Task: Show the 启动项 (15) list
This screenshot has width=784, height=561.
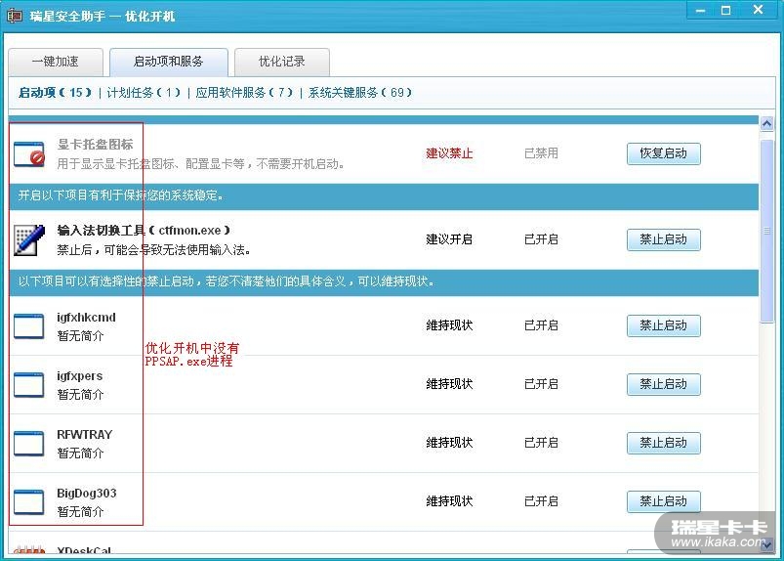Action: coord(56,93)
